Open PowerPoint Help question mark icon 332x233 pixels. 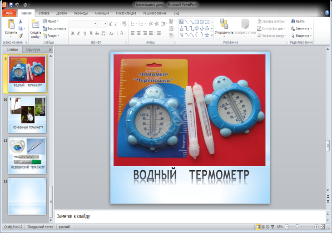click(327, 13)
